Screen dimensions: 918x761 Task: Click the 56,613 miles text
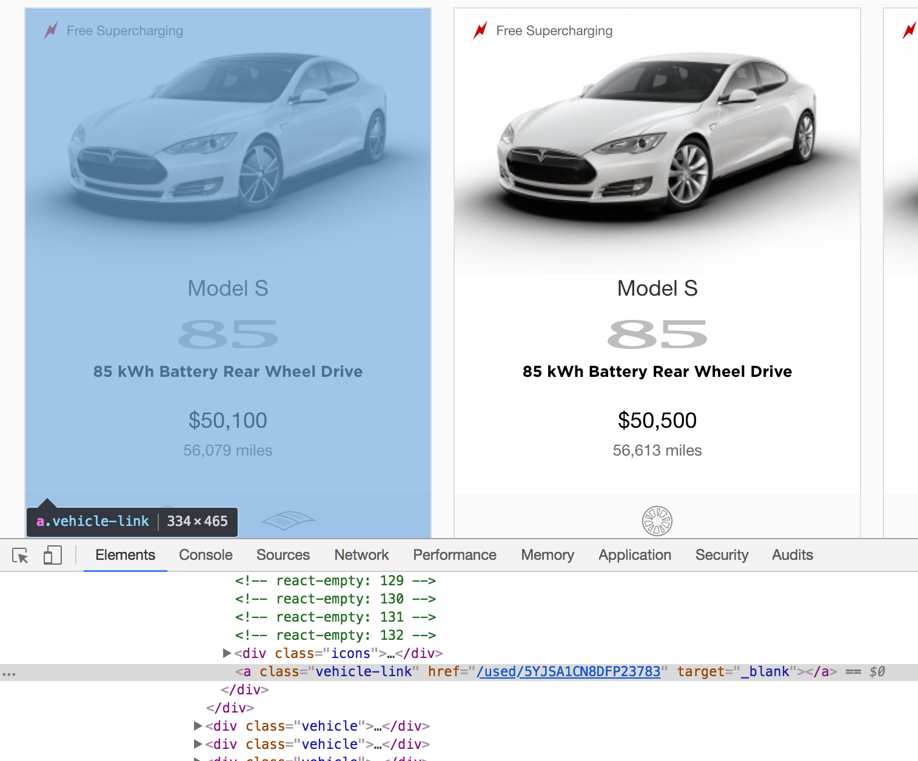[x=657, y=450]
